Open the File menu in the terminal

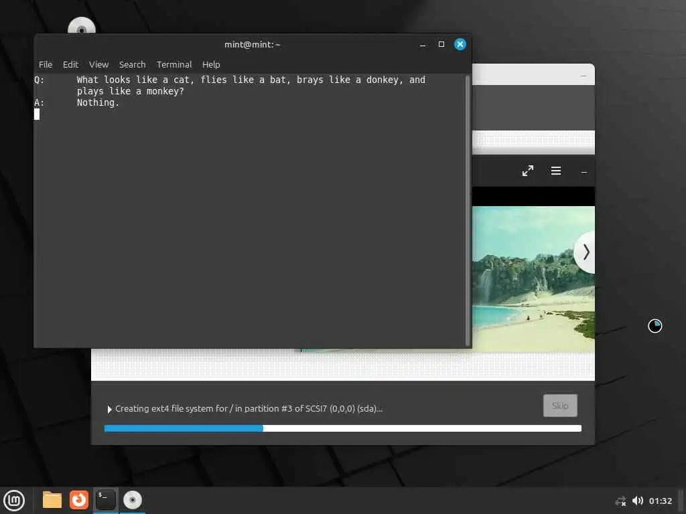(x=46, y=65)
